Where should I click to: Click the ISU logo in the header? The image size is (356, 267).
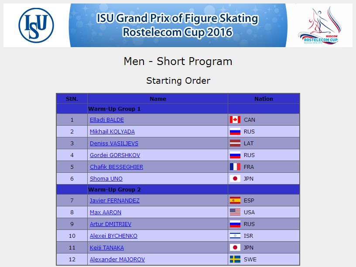[36, 25]
